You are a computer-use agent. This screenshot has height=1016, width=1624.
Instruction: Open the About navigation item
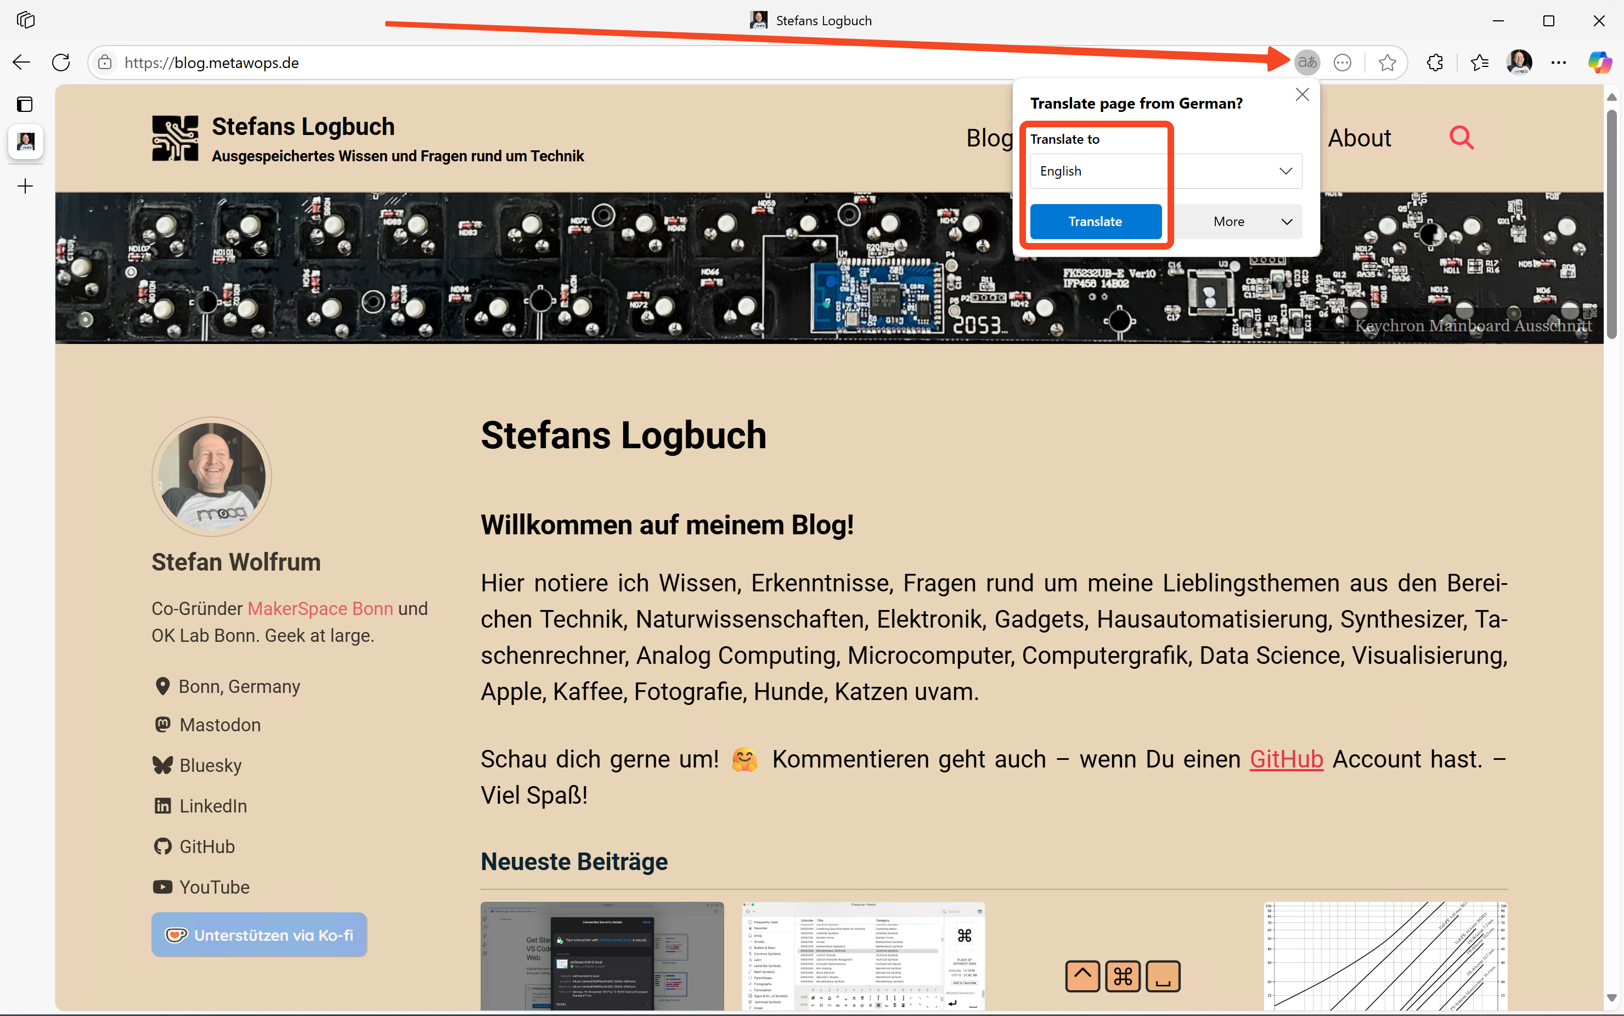[x=1359, y=138]
